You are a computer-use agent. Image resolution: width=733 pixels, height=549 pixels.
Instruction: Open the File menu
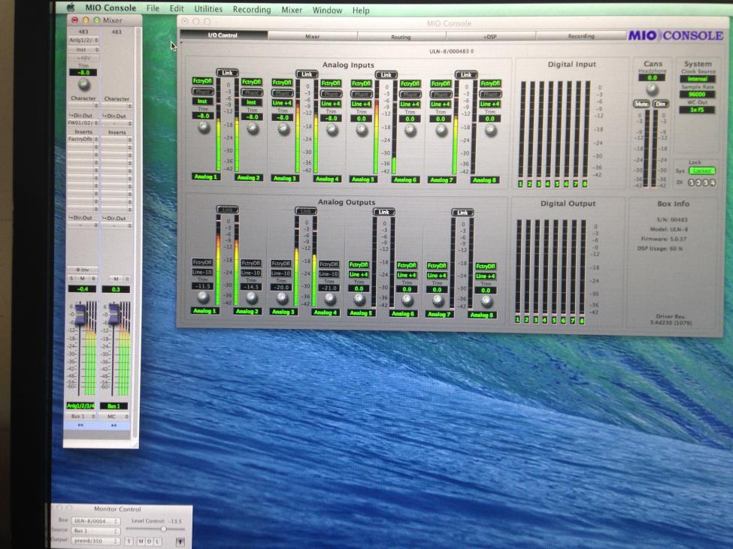(153, 8)
